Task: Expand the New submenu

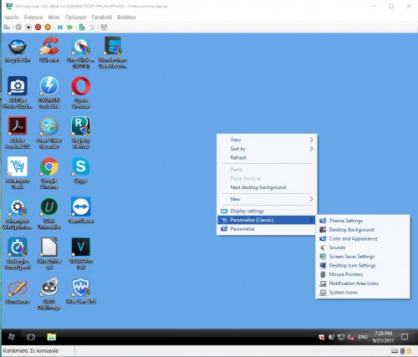Action: pyautogui.click(x=268, y=199)
